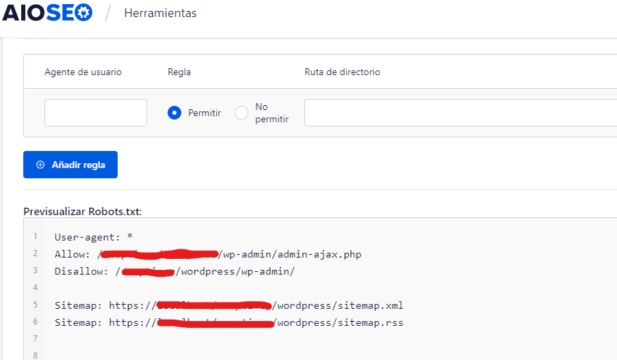
Task: Click the plus icon on Añadir regla
Action: pos(40,165)
